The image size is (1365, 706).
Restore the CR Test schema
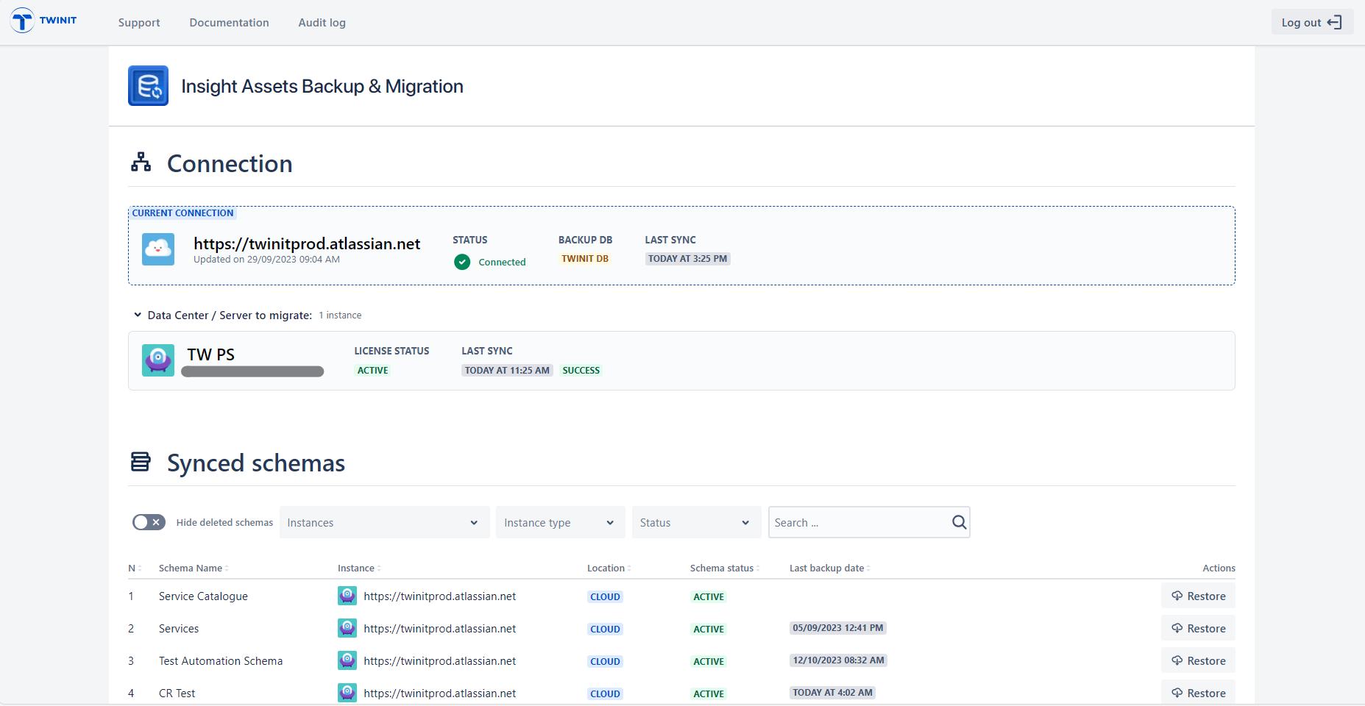coord(1198,693)
